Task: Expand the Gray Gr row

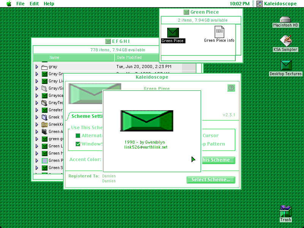Action: 37,74
